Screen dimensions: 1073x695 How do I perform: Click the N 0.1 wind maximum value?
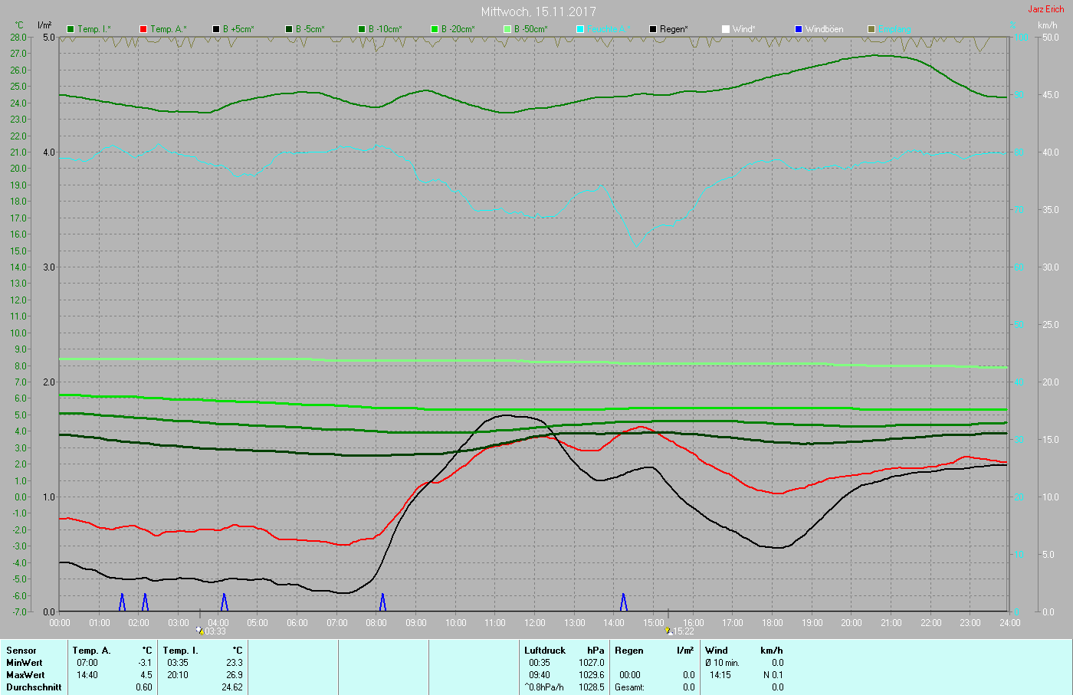773,675
